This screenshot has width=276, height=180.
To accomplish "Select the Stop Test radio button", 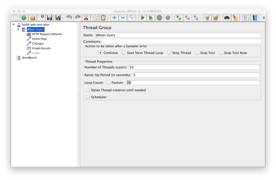I will 197,53.
